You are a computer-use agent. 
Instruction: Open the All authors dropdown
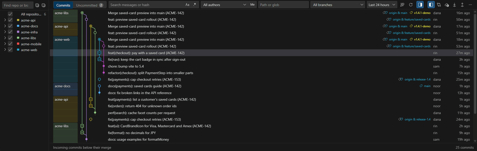tap(224, 5)
